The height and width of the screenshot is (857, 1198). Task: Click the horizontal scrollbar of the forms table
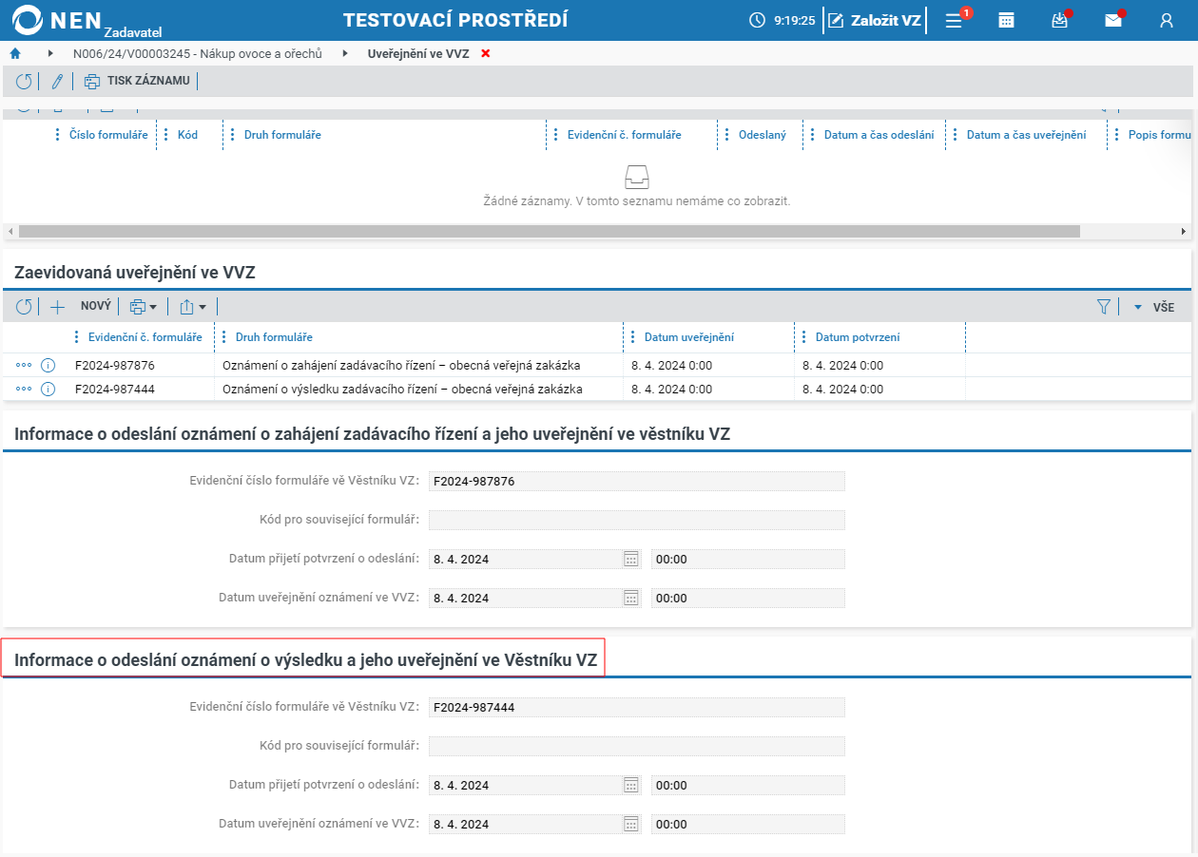[x=550, y=231]
